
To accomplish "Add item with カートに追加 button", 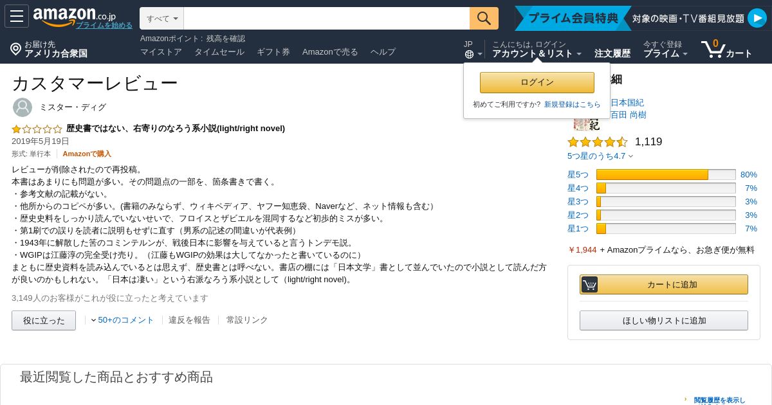I will [x=664, y=284].
